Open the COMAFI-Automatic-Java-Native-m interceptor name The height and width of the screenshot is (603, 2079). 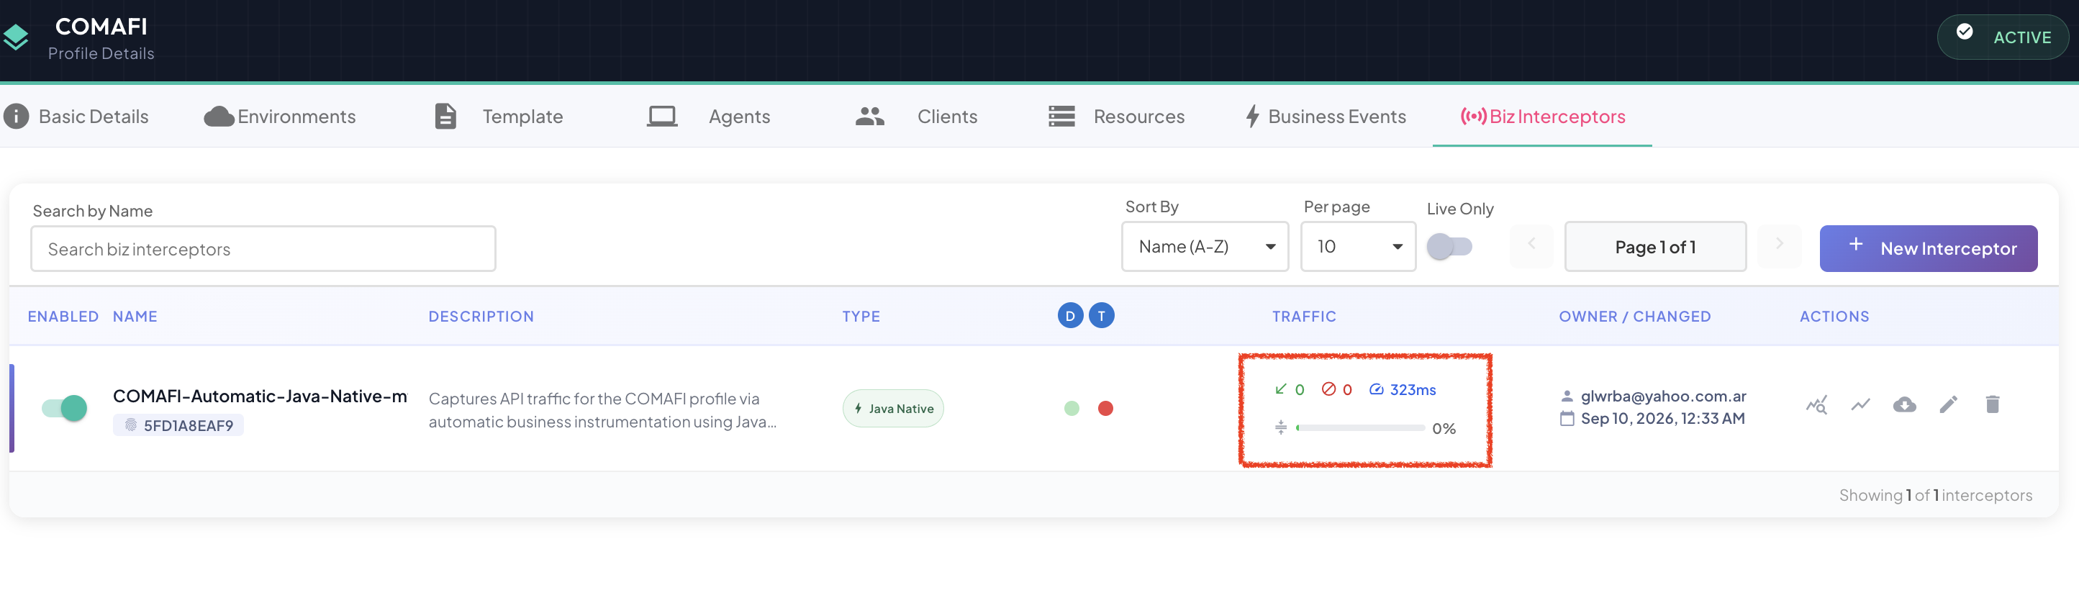pos(260,396)
